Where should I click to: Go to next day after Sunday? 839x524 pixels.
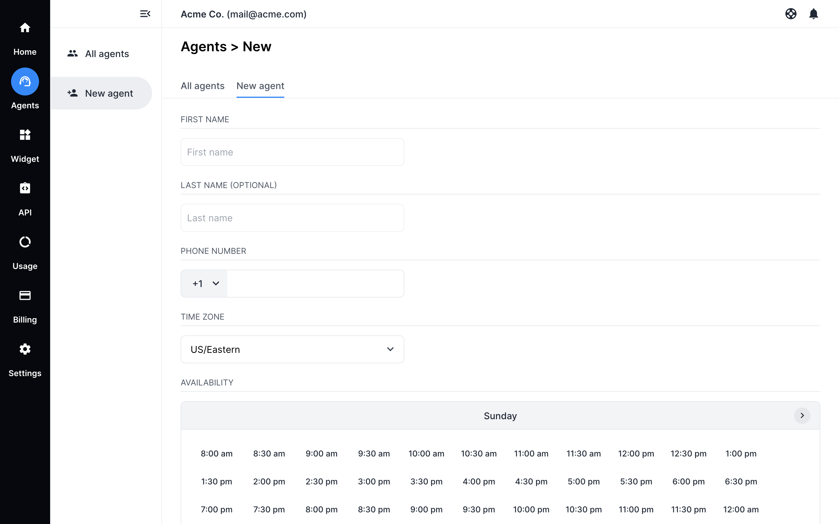click(802, 415)
